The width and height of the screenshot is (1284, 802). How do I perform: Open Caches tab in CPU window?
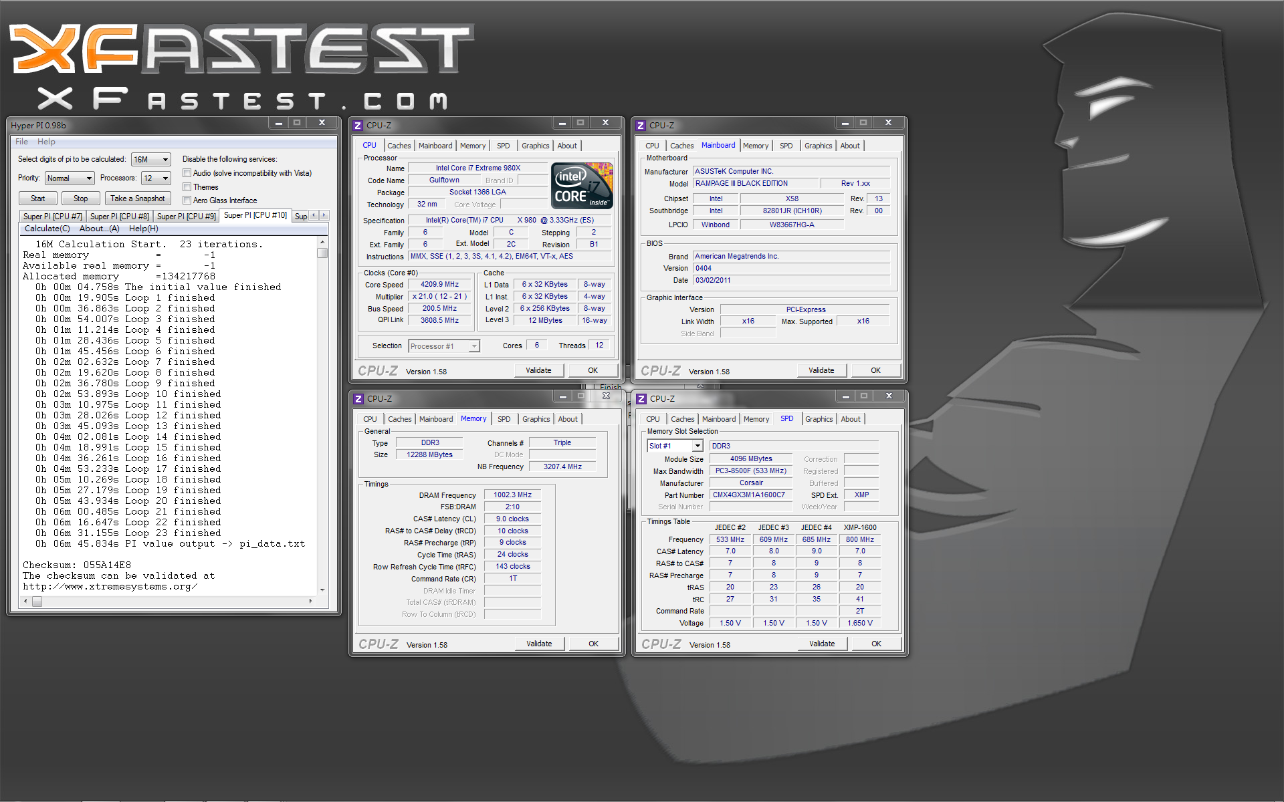click(399, 146)
